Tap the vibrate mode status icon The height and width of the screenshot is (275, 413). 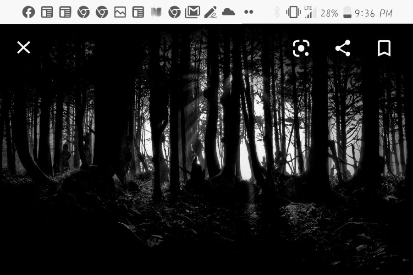(x=292, y=12)
